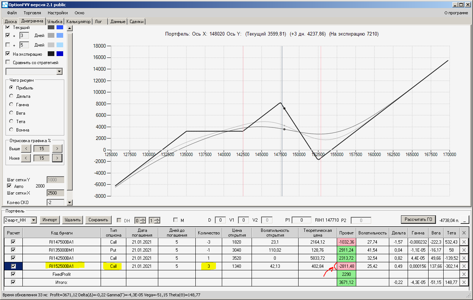473x300 pixels.
Task: Click the OptionFVV app icon in title bar
Action: pos(4,4)
